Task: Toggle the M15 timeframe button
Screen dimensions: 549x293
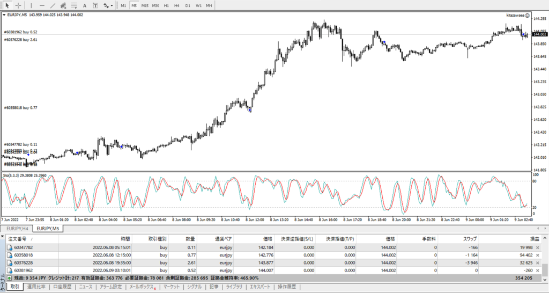Action: [x=145, y=5]
